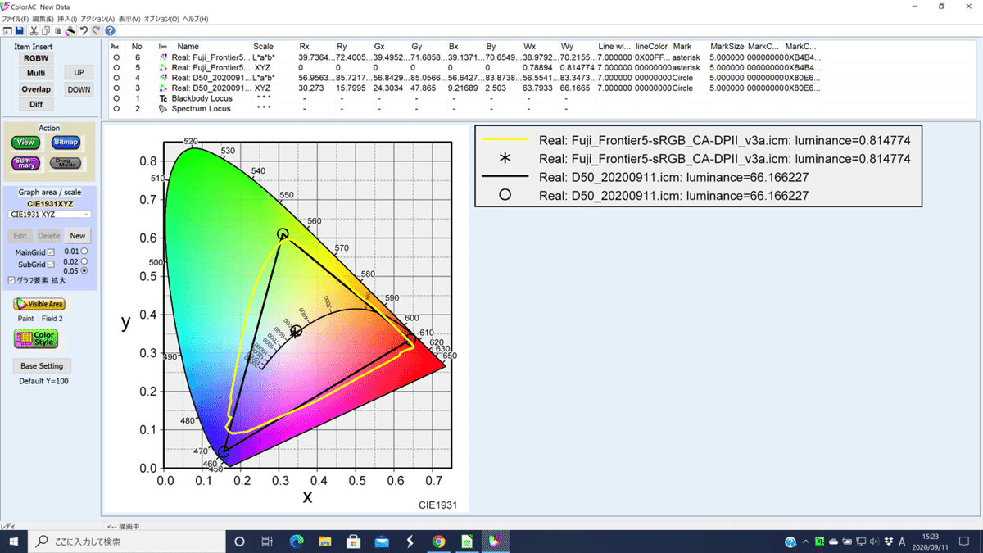Click item icon of row No 3
983x553 pixels.
click(162, 88)
